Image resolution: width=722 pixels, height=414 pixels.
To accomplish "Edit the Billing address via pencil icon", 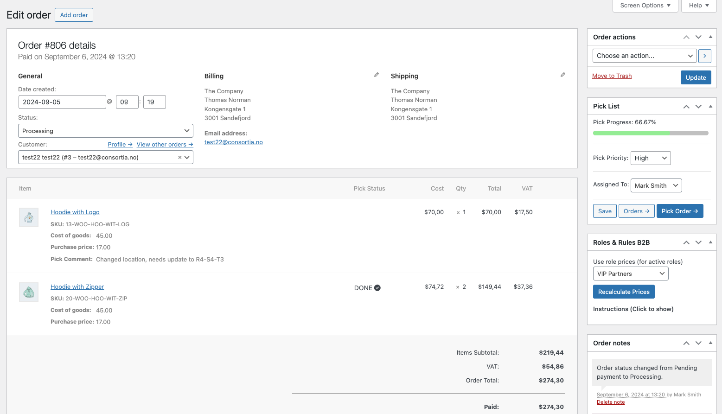I will pos(376,74).
